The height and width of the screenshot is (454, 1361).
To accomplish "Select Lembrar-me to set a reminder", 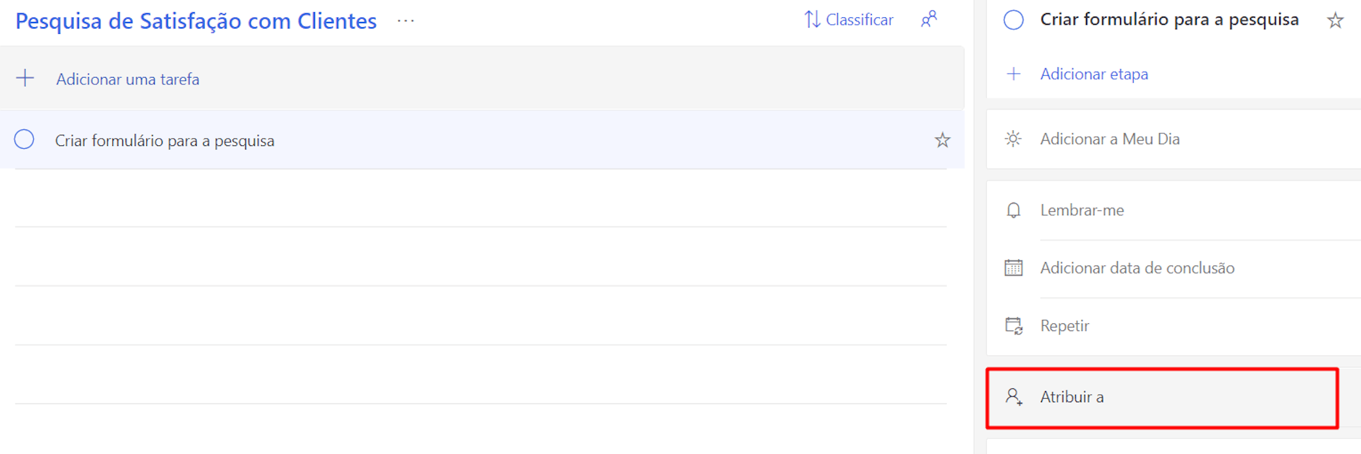I will pyautogui.click(x=1082, y=210).
